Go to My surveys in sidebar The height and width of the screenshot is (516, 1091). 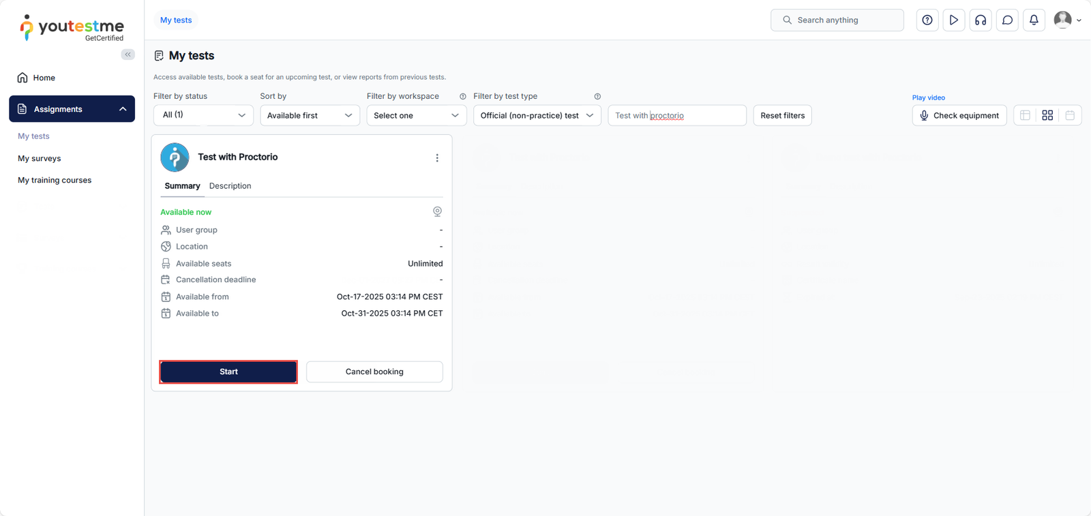click(40, 158)
